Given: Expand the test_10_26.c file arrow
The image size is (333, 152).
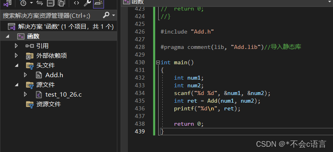Looking at the screenshot, I should [25, 95].
